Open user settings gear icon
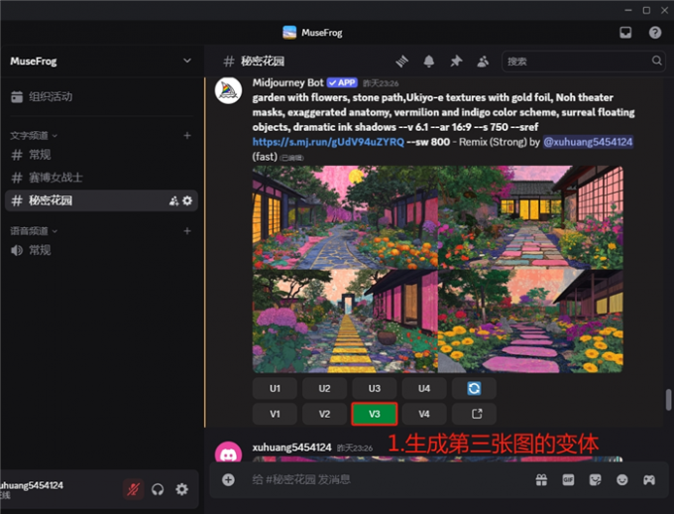Viewport: 674px width, 514px height. point(181,489)
